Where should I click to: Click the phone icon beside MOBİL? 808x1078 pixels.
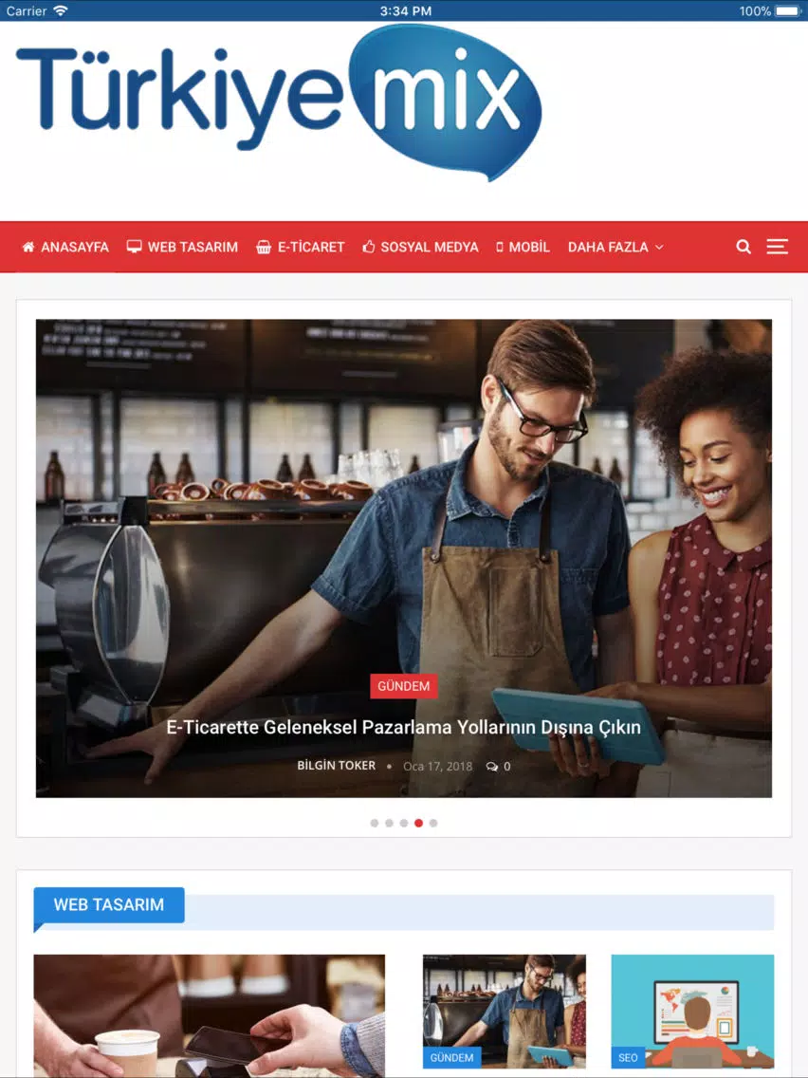click(500, 247)
